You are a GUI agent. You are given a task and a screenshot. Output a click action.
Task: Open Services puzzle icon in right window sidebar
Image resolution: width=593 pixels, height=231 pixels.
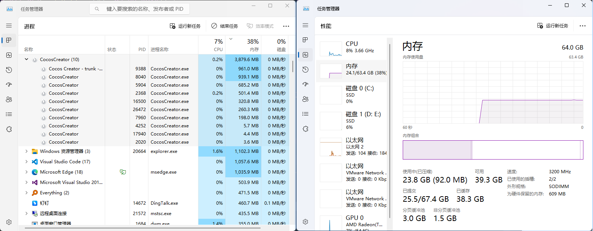tap(305, 128)
